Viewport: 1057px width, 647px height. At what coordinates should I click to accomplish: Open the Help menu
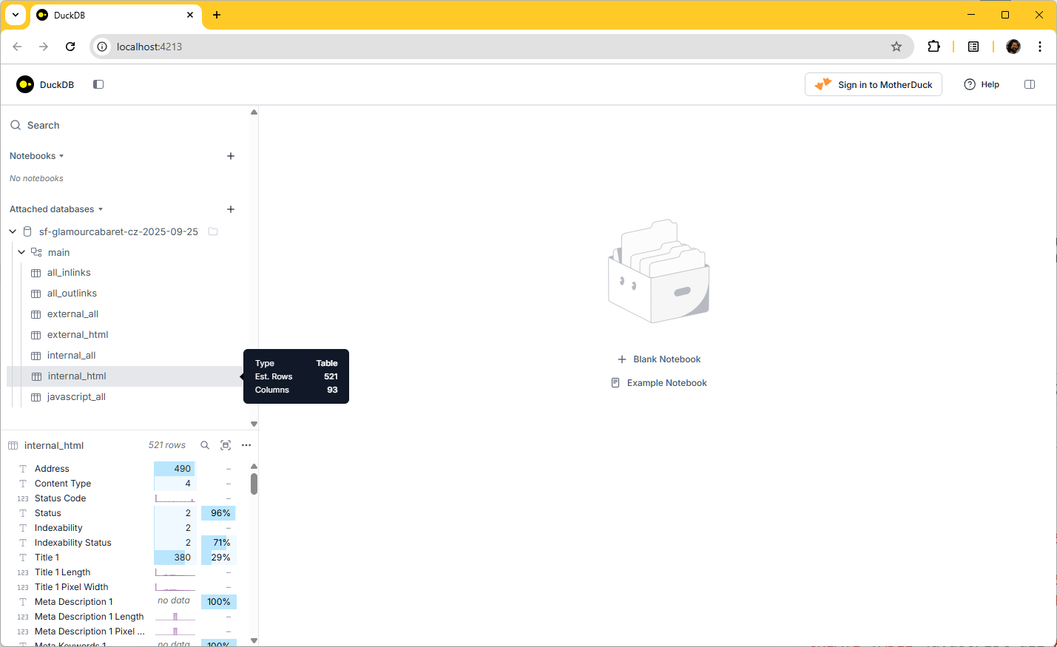click(x=982, y=84)
